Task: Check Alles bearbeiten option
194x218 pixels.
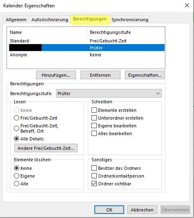Action: 94,133
